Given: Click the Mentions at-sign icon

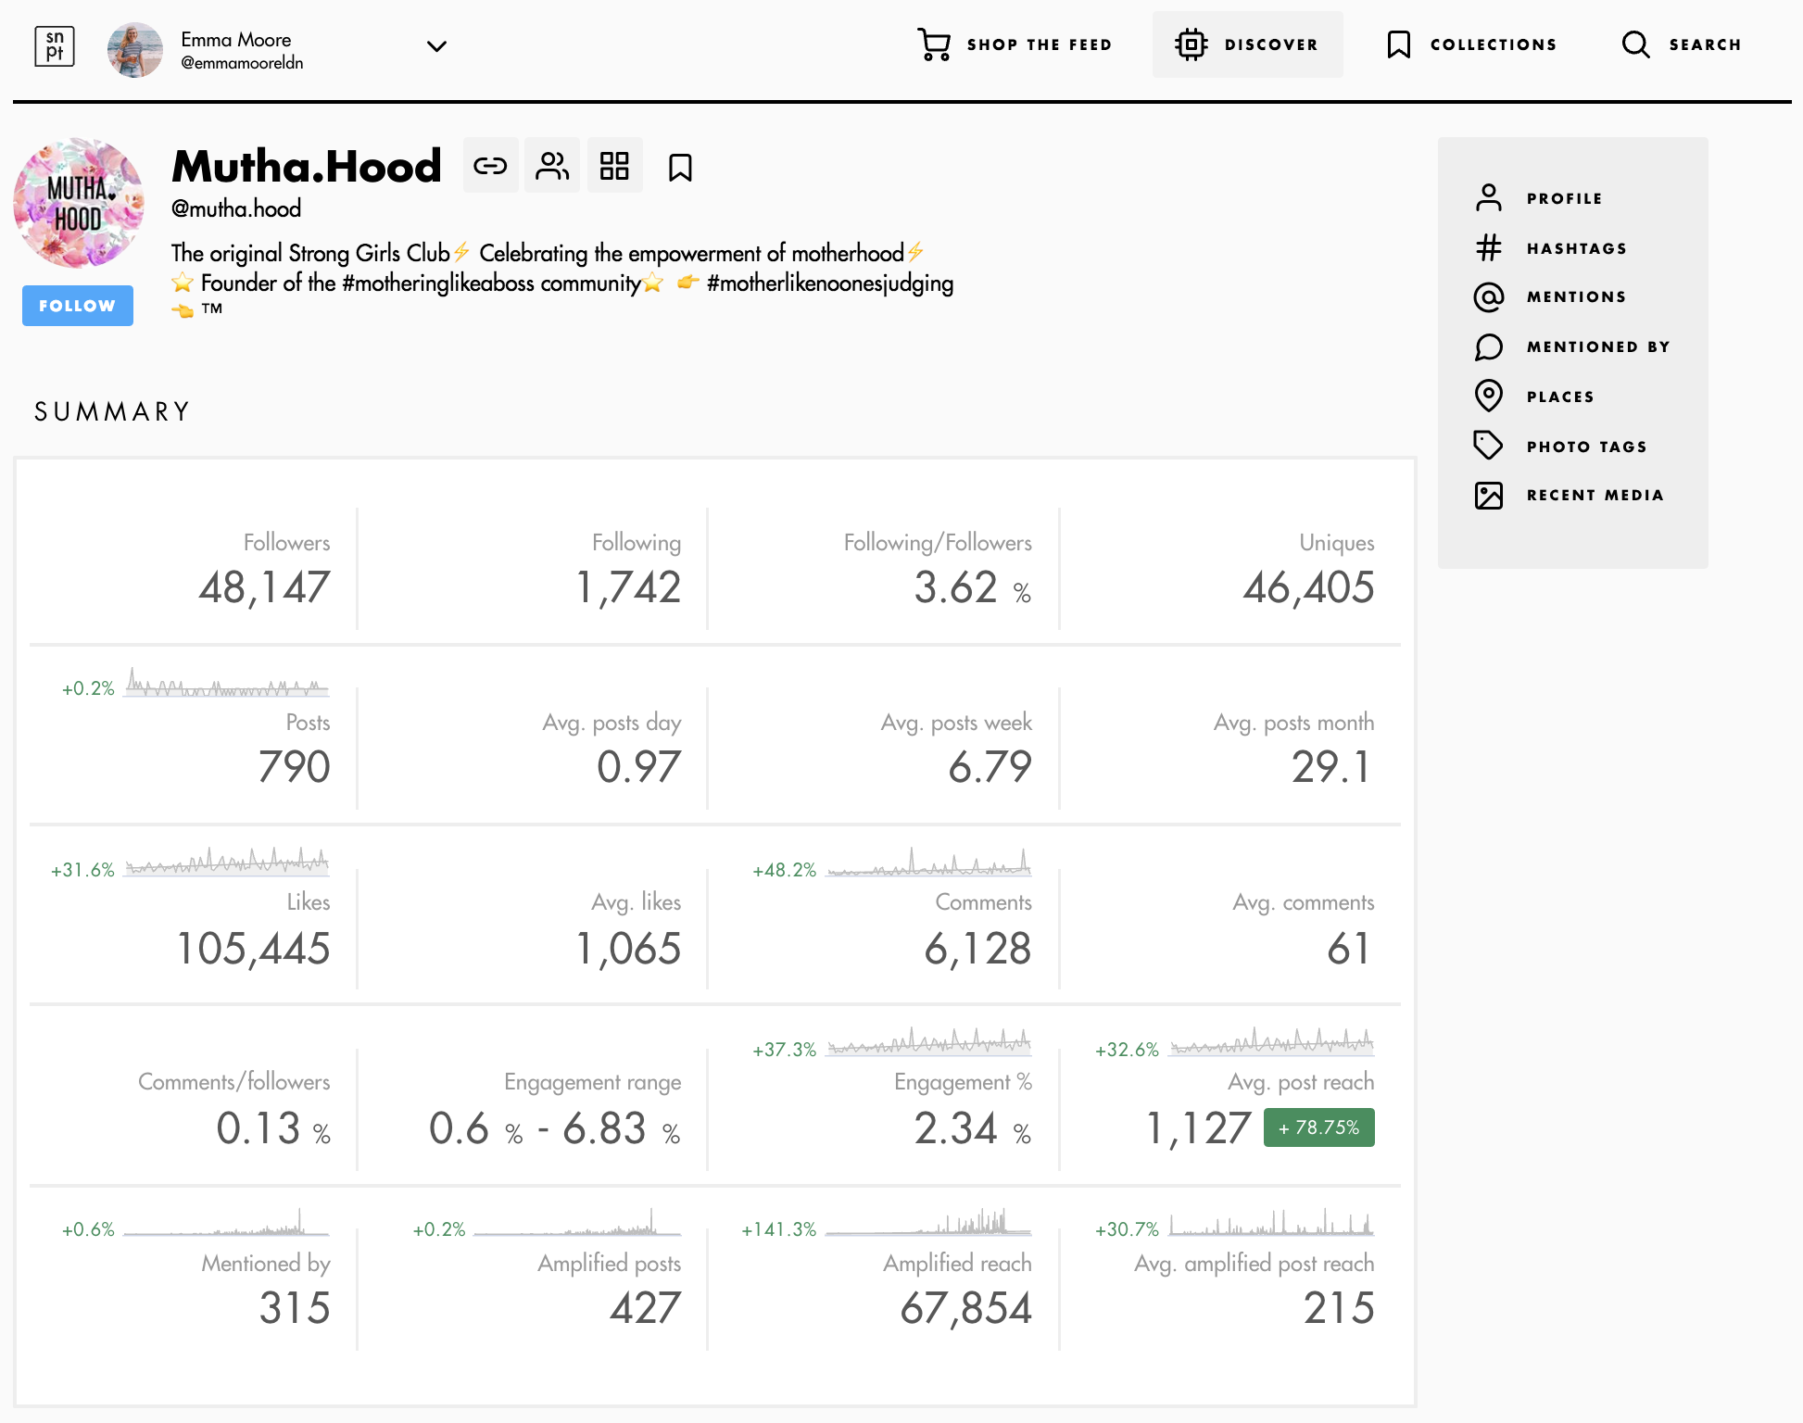Looking at the screenshot, I should (1488, 296).
